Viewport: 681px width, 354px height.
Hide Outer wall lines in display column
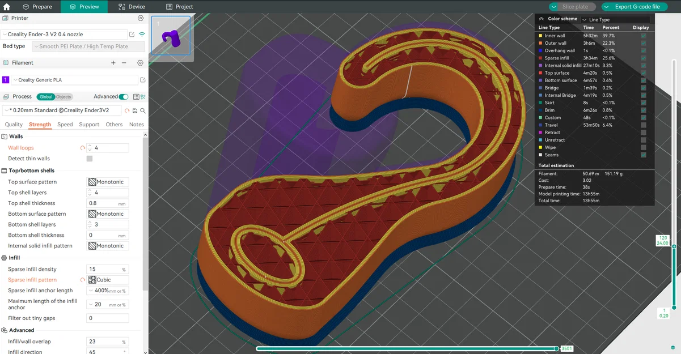tap(643, 43)
